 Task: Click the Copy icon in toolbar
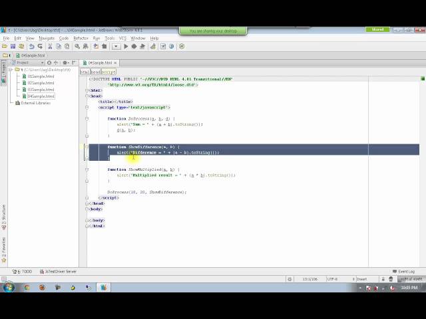pyautogui.click(x=59, y=47)
